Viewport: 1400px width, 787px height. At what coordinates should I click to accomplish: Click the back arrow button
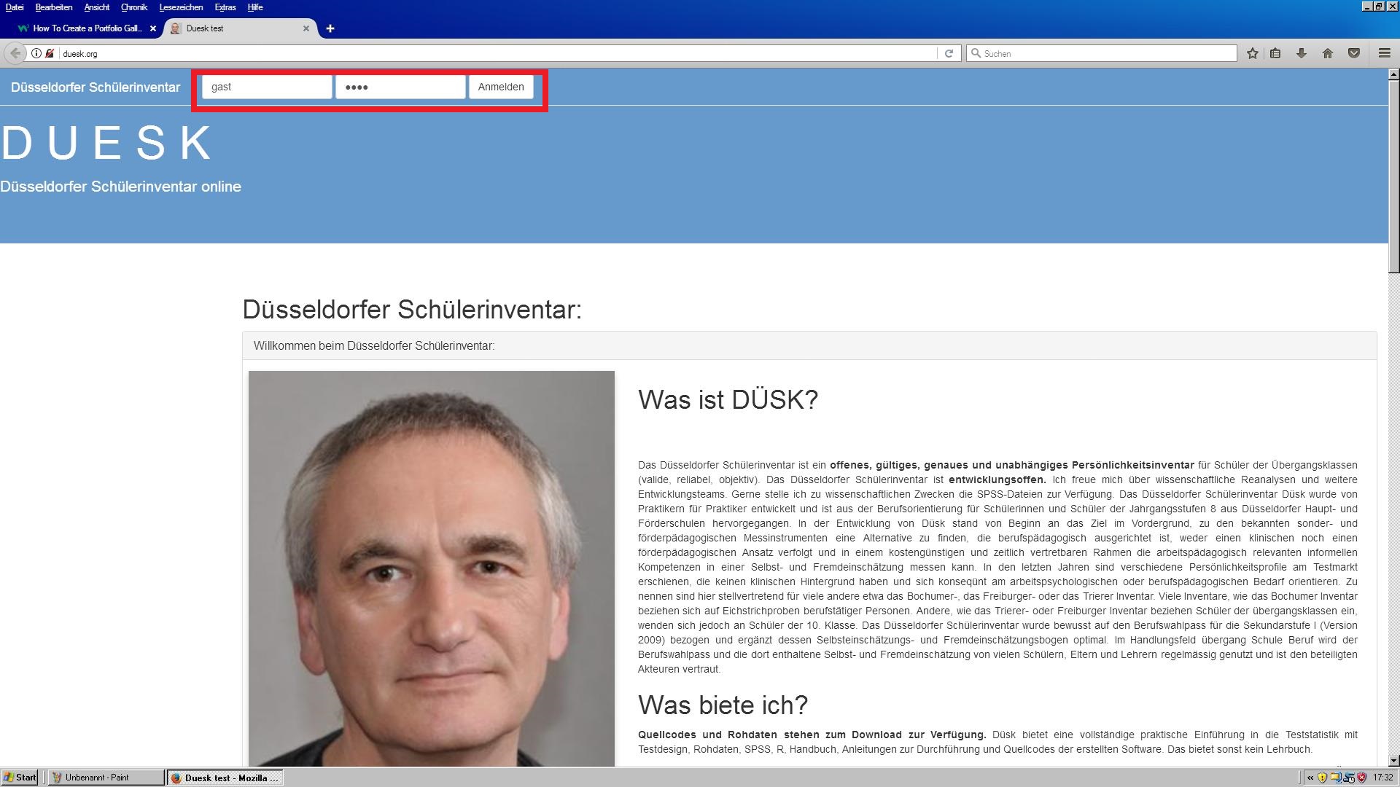point(15,53)
